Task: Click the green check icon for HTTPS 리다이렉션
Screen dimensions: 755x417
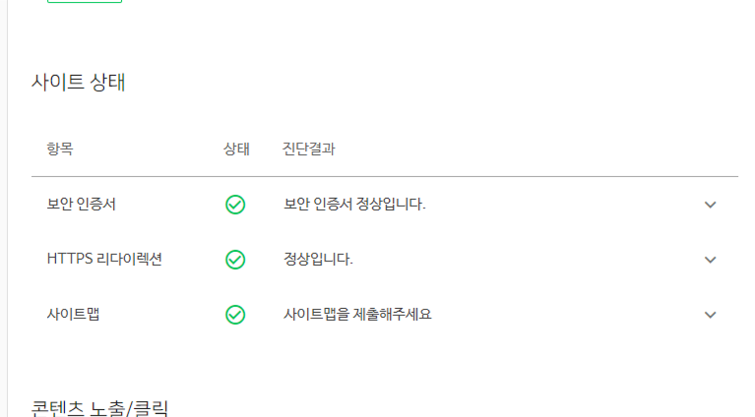Action: (x=235, y=260)
